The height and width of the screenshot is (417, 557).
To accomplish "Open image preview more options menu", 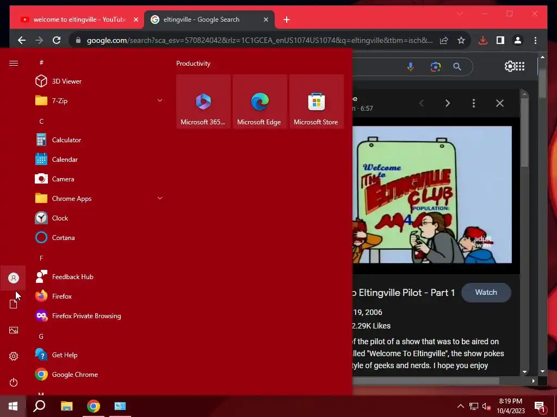I will 474,103.
